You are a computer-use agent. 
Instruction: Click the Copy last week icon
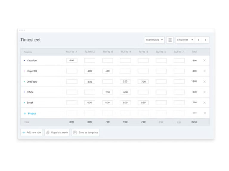[48, 132]
